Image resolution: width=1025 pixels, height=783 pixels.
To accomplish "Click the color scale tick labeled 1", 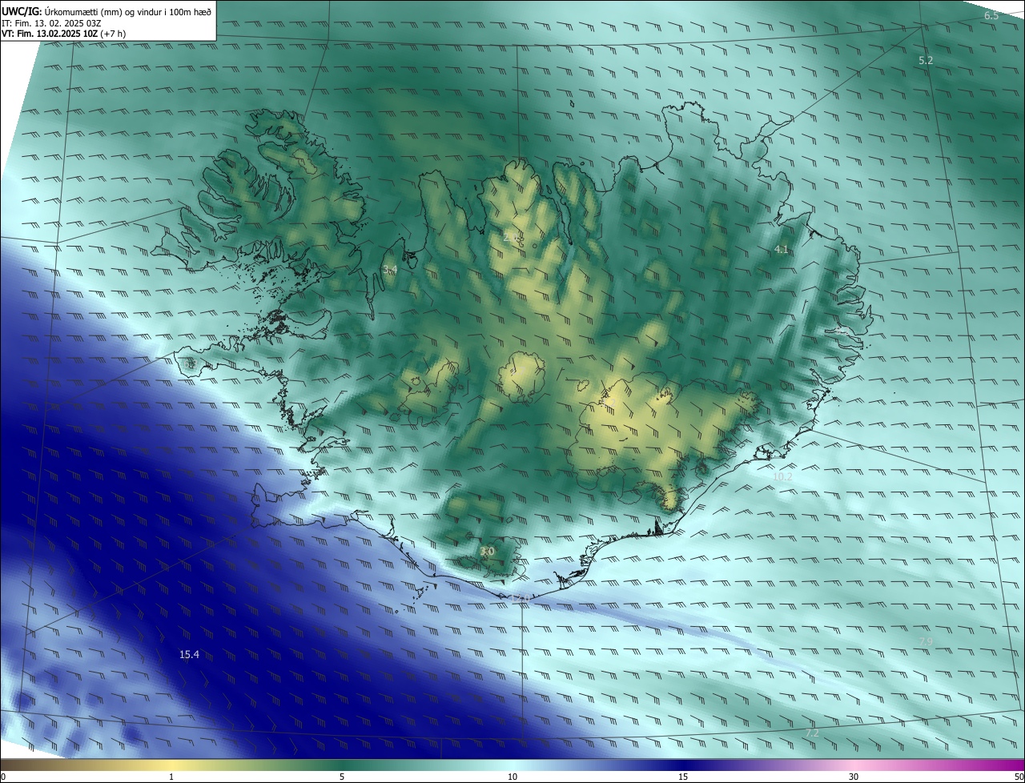I will pos(171,777).
